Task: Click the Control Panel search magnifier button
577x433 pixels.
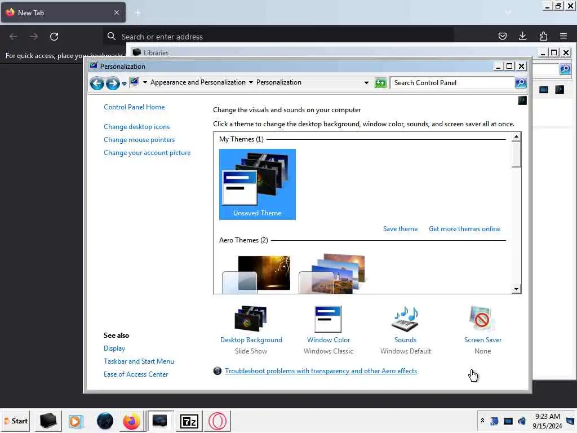Action: click(520, 83)
